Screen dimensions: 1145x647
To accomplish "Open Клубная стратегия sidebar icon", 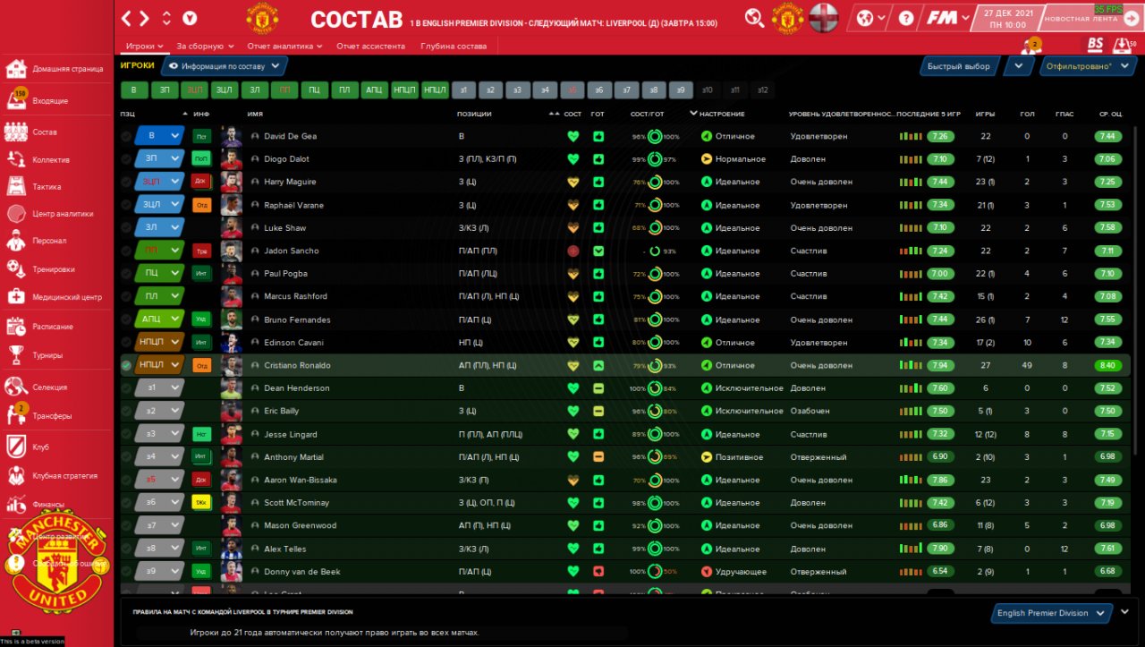I will pyautogui.click(x=16, y=475).
